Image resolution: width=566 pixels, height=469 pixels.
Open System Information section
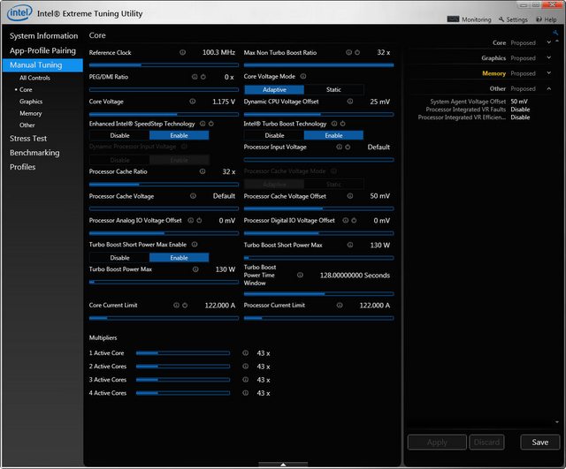click(x=43, y=35)
